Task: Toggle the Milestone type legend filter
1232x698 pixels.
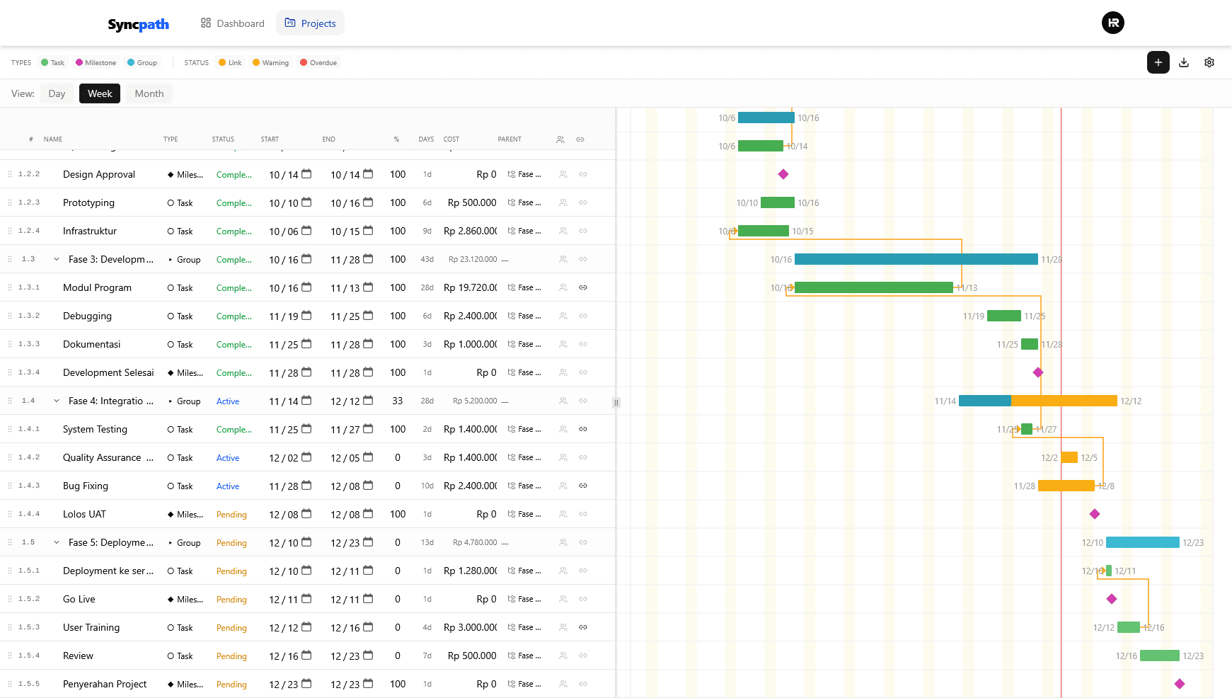Action: pyautogui.click(x=96, y=62)
